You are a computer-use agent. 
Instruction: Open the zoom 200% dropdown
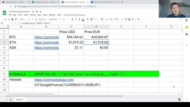tap(23, 19)
